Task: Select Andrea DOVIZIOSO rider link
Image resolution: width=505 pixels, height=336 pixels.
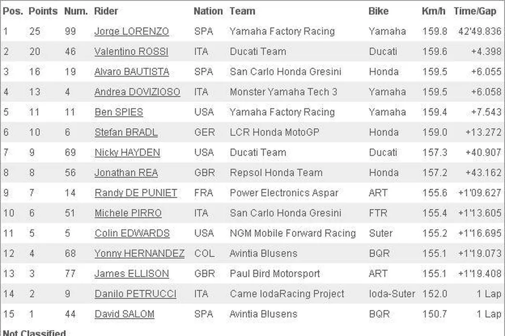Action: (x=137, y=92)
